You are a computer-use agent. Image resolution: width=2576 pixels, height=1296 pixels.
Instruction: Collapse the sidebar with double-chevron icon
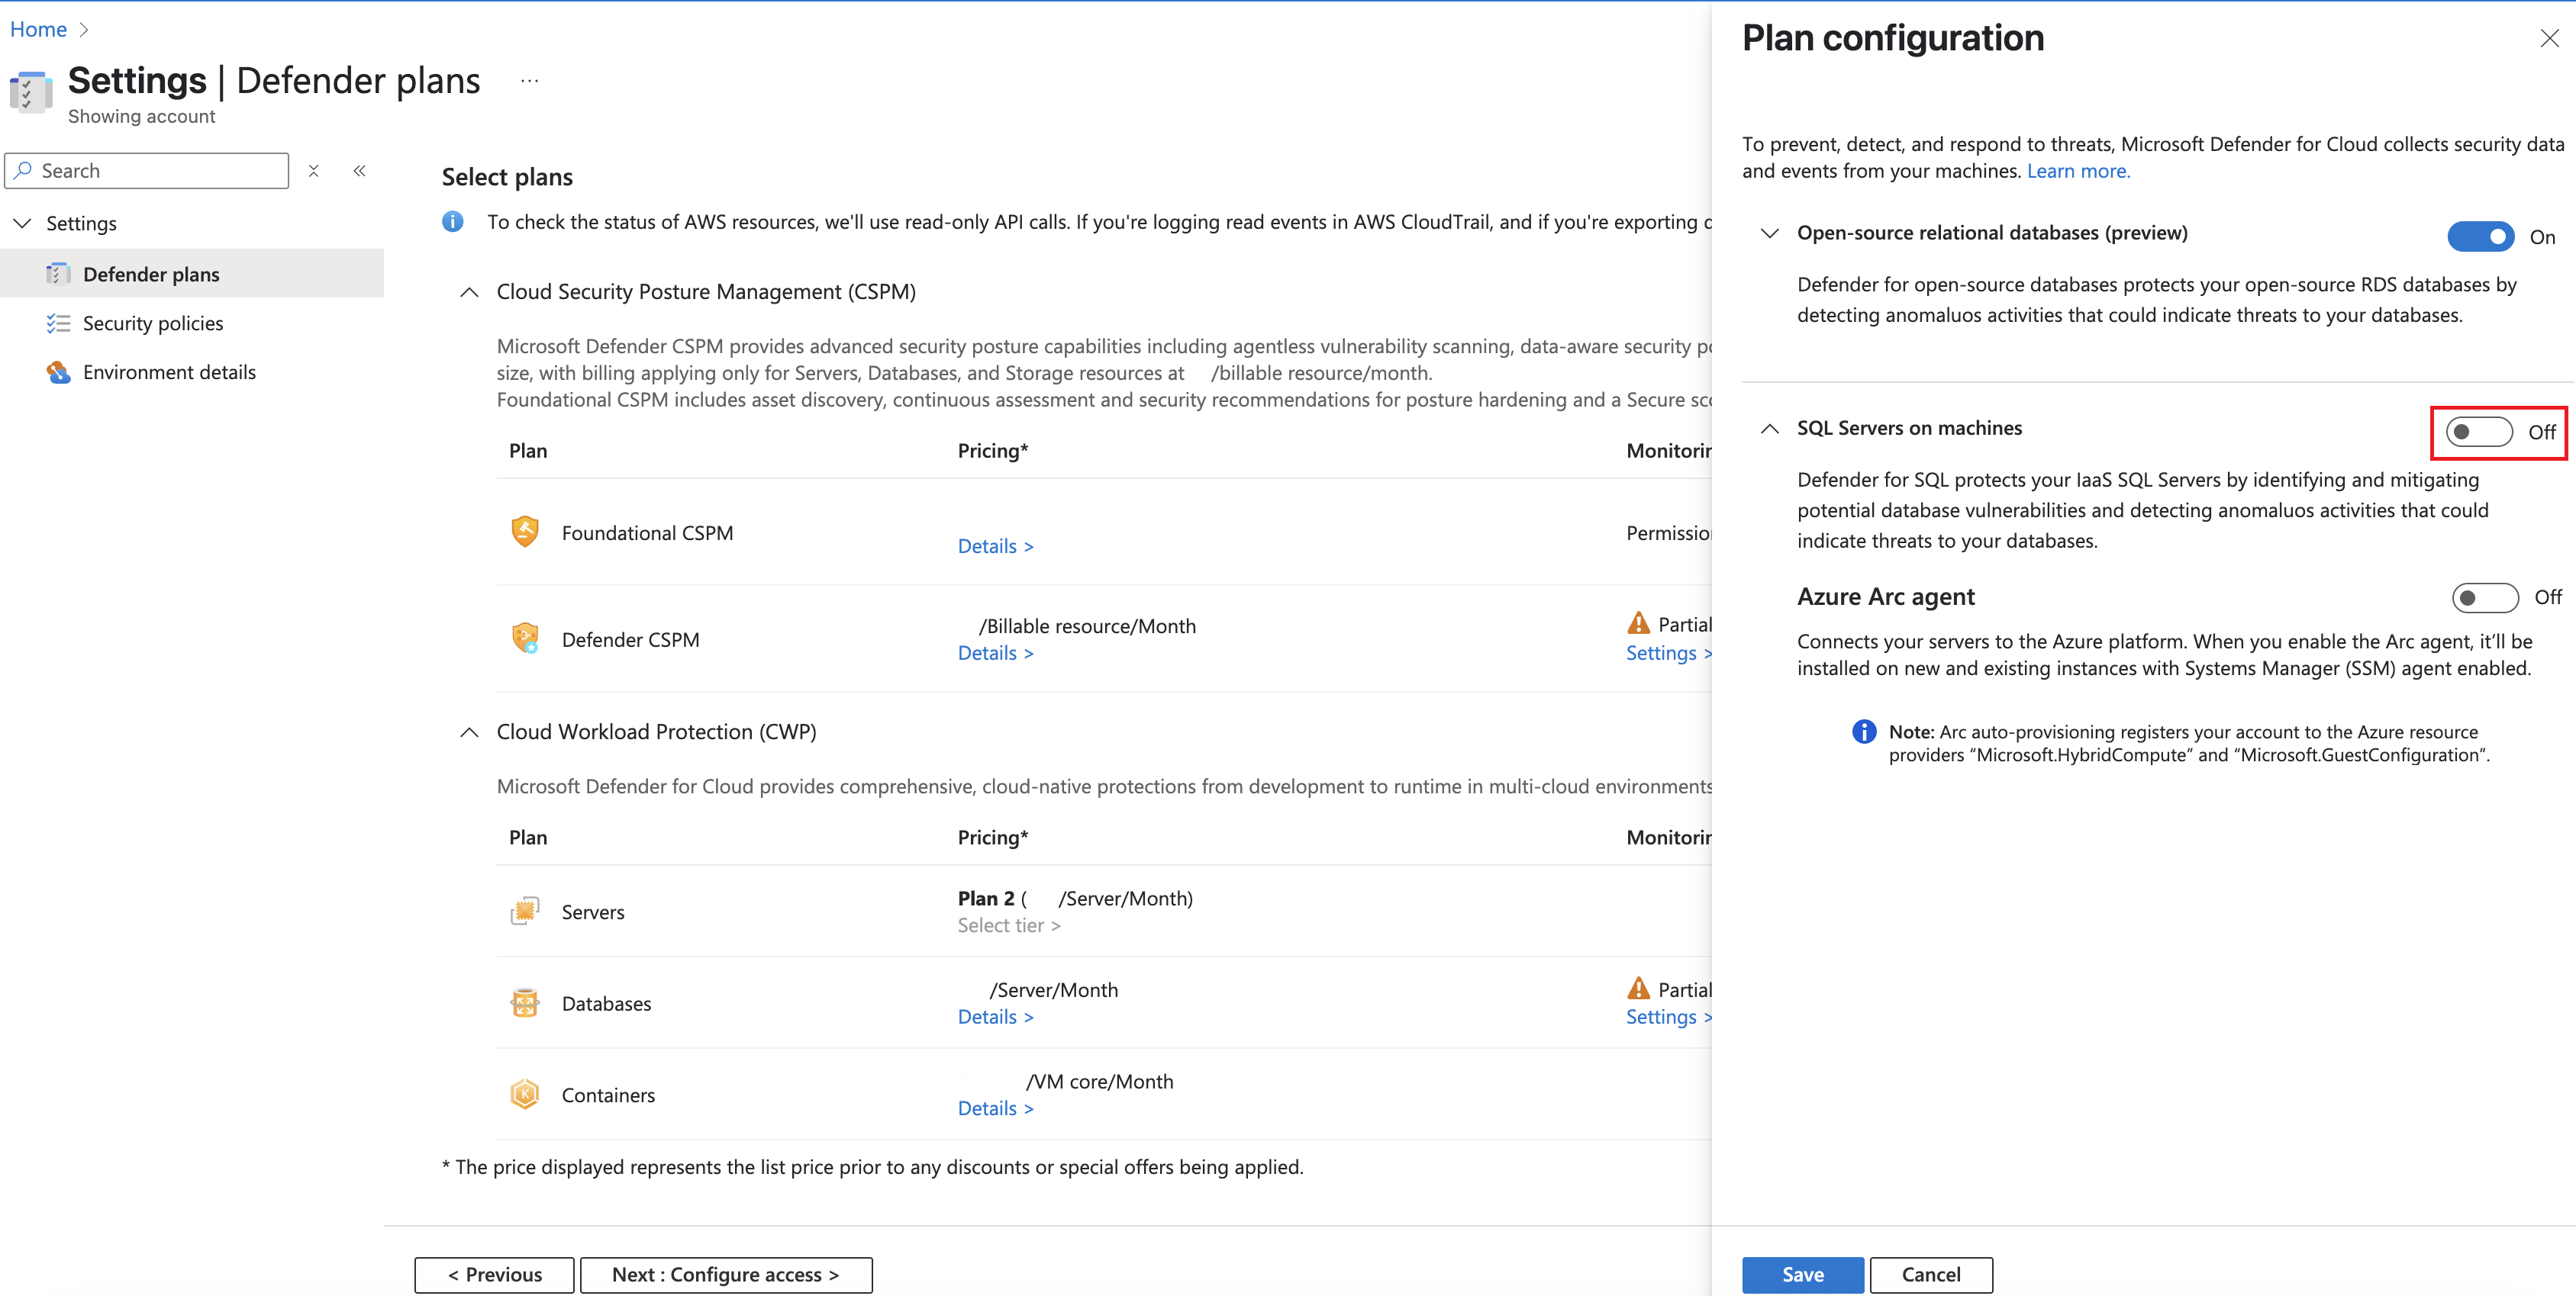360,171
